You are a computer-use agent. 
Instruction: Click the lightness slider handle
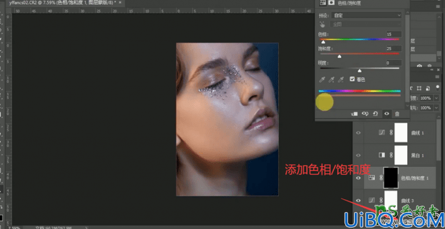360,70
